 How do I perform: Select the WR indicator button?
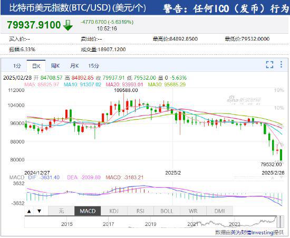[x=193, y=211]
